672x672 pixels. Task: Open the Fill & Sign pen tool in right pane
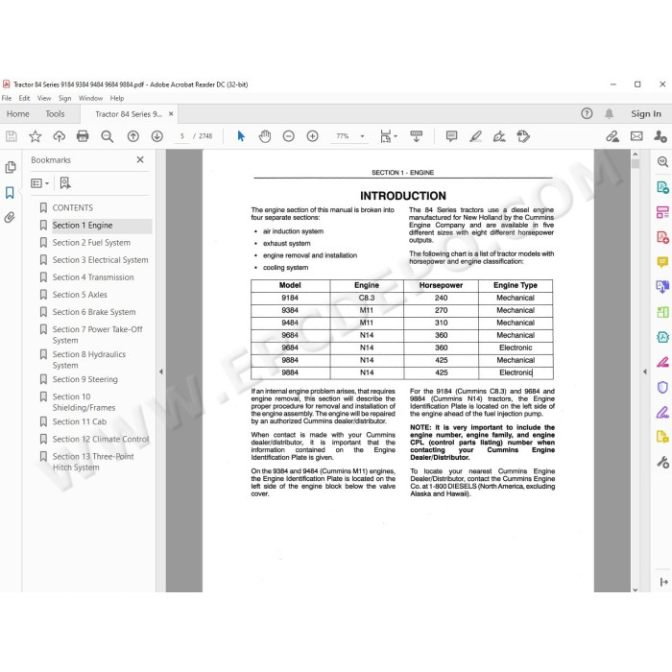pyautogui.click(x=662, y=412)
